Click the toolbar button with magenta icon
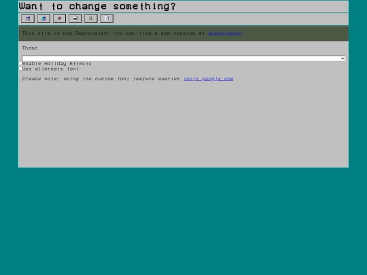Image resolution: width=367 pixels, height=275 pixels. coord(59,18)
